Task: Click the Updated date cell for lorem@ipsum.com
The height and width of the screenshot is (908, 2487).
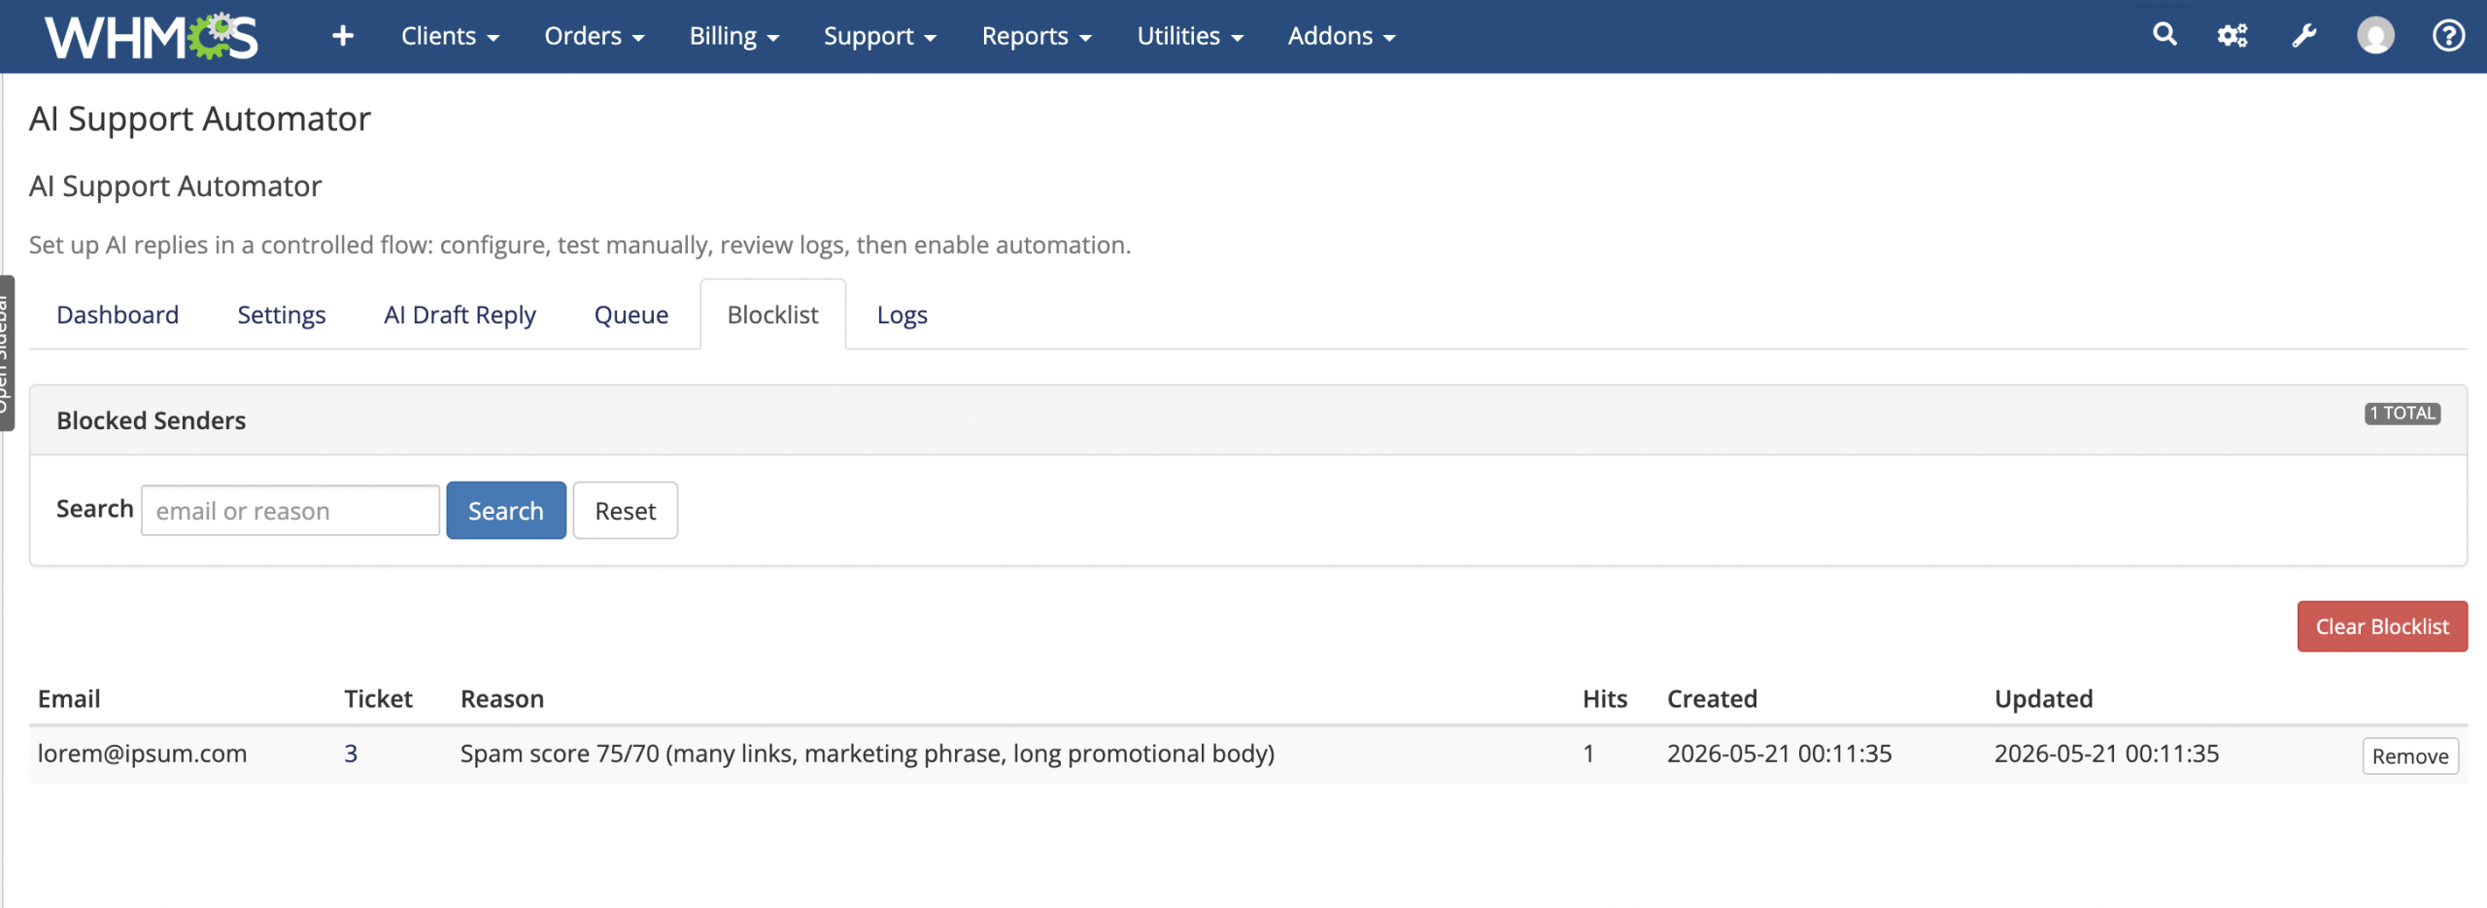Action: tap(2107, 754)
